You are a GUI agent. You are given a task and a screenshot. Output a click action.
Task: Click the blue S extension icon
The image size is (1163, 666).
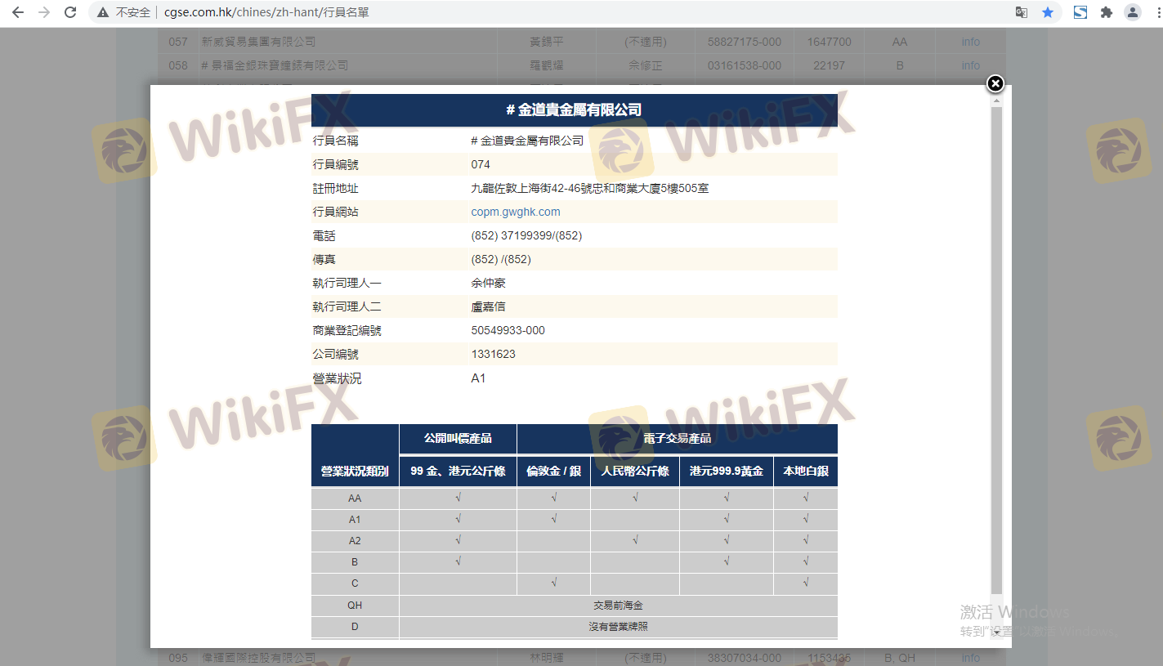[x=1080, y=12]
